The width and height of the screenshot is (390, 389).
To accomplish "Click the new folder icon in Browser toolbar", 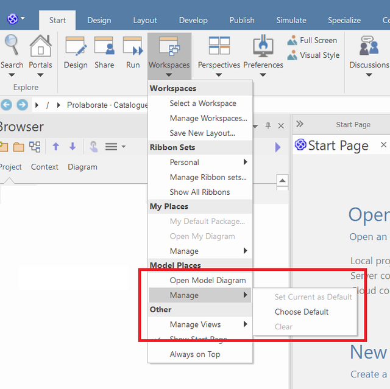I will click(4, 147).
